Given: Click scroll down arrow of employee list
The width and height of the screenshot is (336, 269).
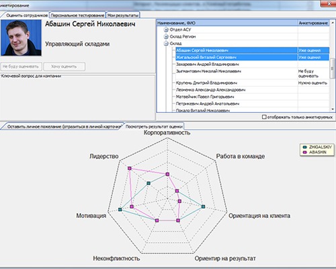Looking at the screenshot, I should tap(333, 109).
